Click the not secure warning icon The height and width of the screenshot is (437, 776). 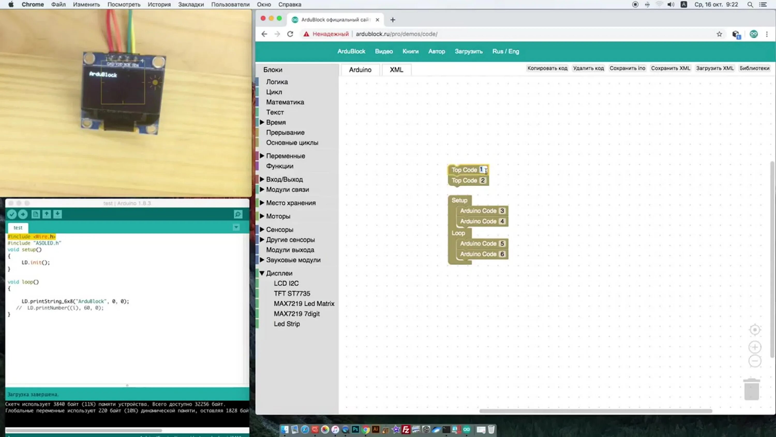(x=306, y=34)
